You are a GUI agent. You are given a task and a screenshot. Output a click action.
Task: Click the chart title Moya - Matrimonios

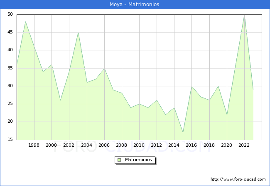pyautogui.click(x=135, y=5)
